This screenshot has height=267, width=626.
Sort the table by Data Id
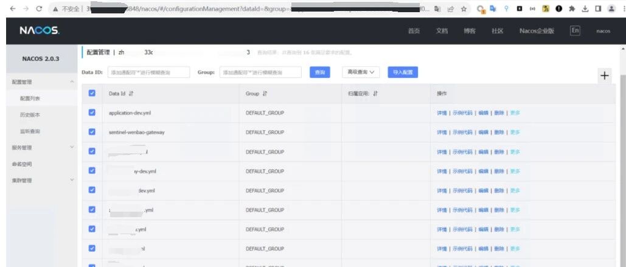(x=131, y=94)
